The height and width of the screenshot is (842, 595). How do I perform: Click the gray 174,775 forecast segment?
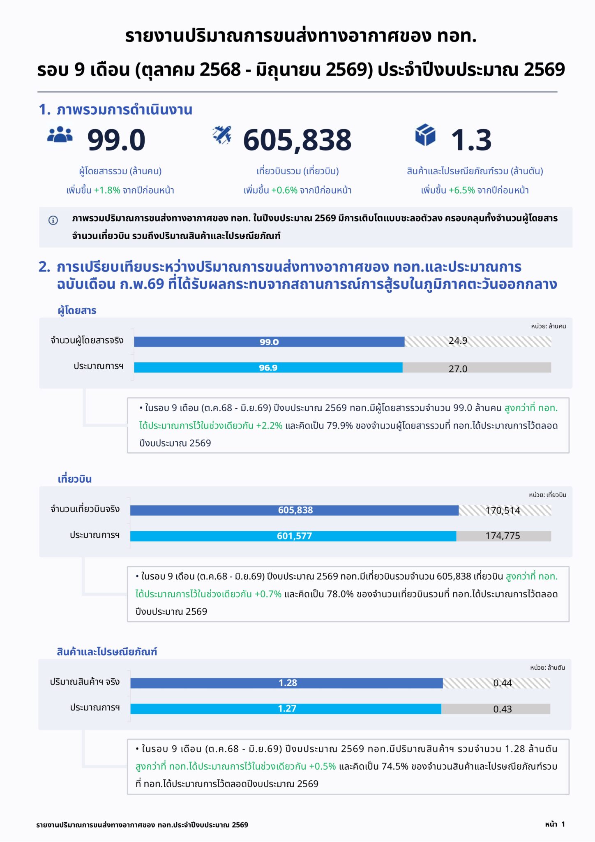[x=503, y=536]
